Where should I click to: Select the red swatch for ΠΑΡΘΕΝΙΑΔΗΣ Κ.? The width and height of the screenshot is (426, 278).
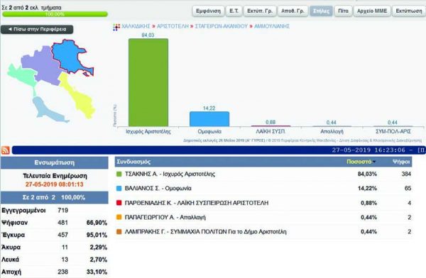pos(119,203)
